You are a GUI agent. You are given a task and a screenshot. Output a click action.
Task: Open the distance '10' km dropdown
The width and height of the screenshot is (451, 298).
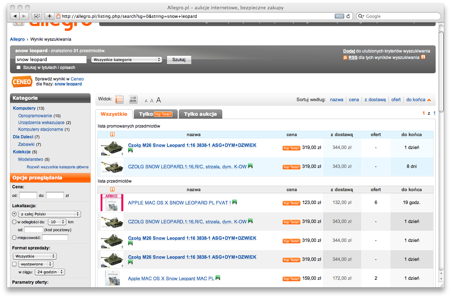point(57,222)
